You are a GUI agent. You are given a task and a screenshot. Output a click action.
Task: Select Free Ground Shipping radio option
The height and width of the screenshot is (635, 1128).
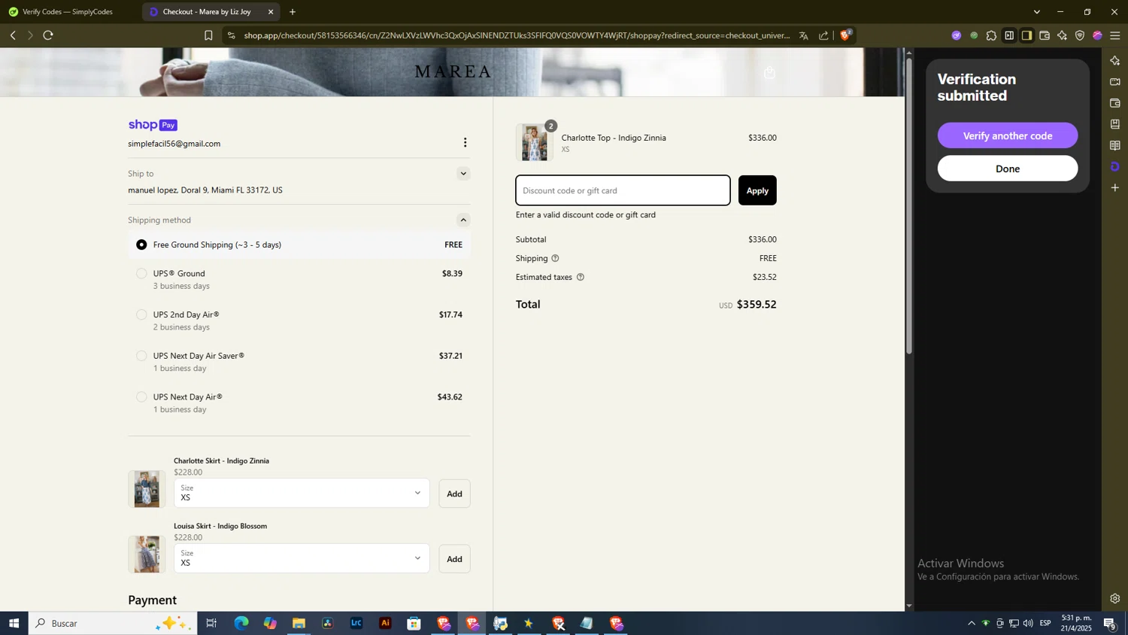(141, 245)
